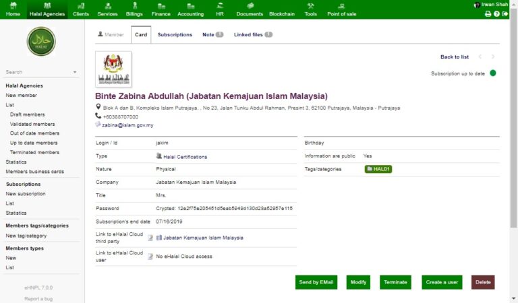Open the Halal Certifications type link
The height and width of the screenshot is (303, 518).
click(185, 157)
